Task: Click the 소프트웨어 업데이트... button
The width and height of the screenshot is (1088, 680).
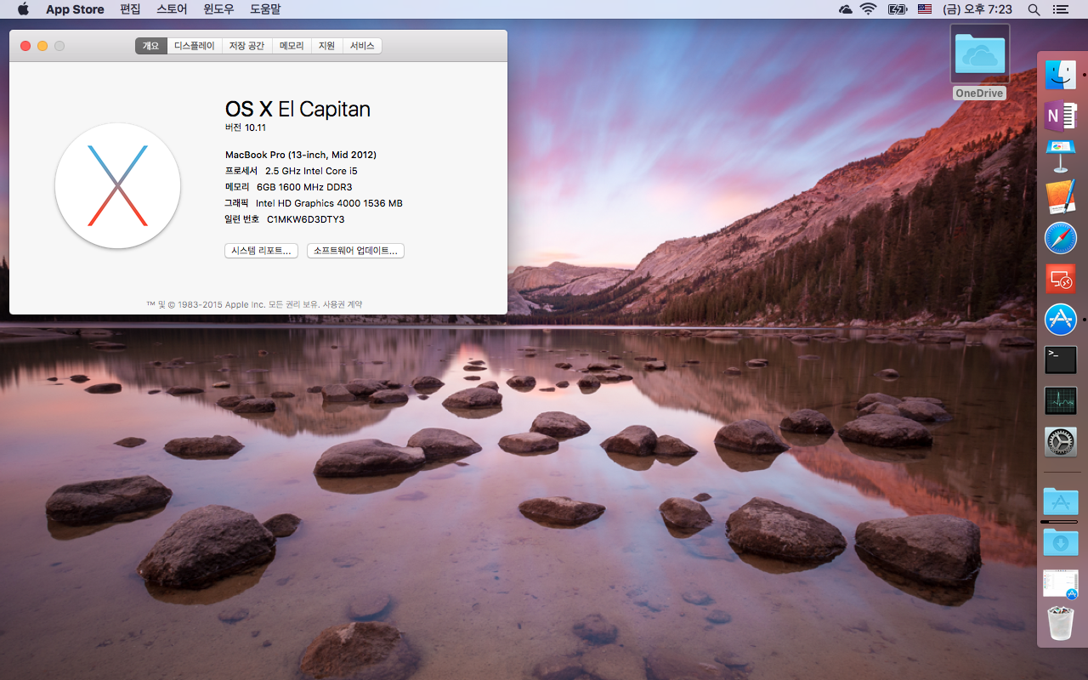Action: click(355, 251)
